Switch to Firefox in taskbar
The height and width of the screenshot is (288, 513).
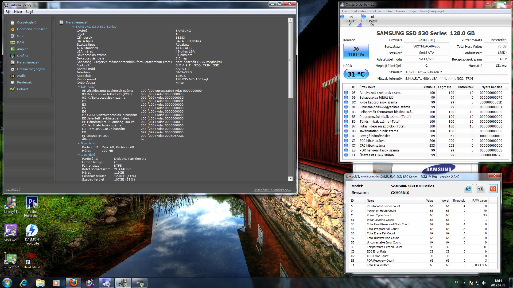(x=73, y=283)
